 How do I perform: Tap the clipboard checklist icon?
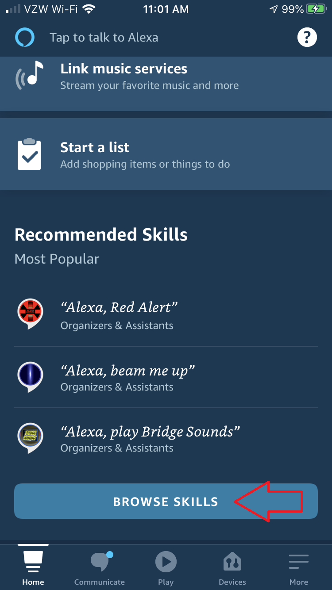(x=29, y=154)
